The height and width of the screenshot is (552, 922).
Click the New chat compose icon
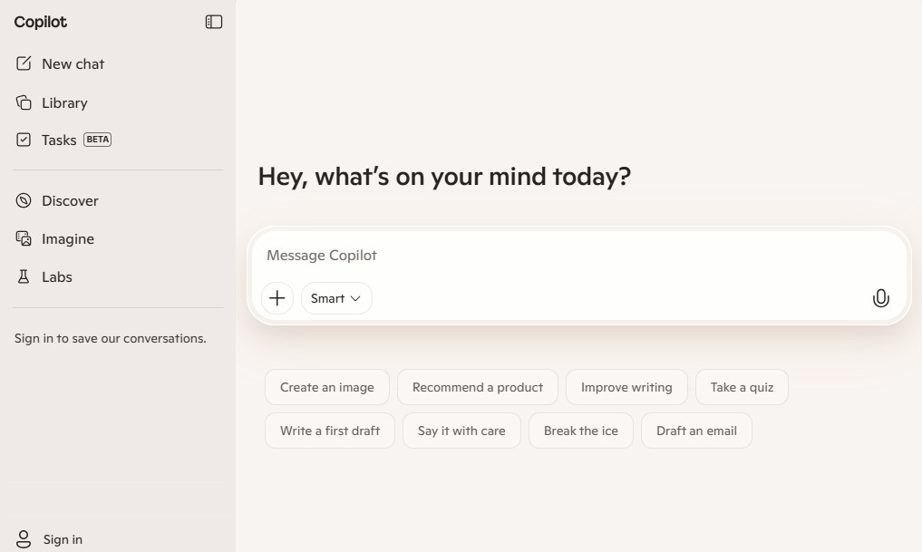[x=24, y=63]
